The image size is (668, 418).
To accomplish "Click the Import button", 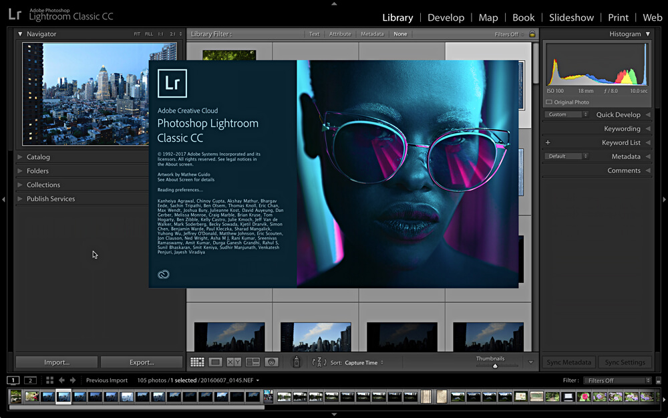I will click(55, 362).
